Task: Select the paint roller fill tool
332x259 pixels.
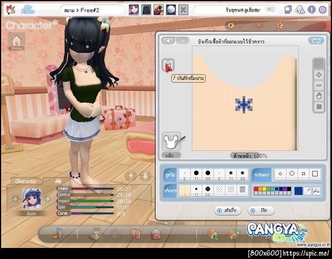Action: coord(317,191)
